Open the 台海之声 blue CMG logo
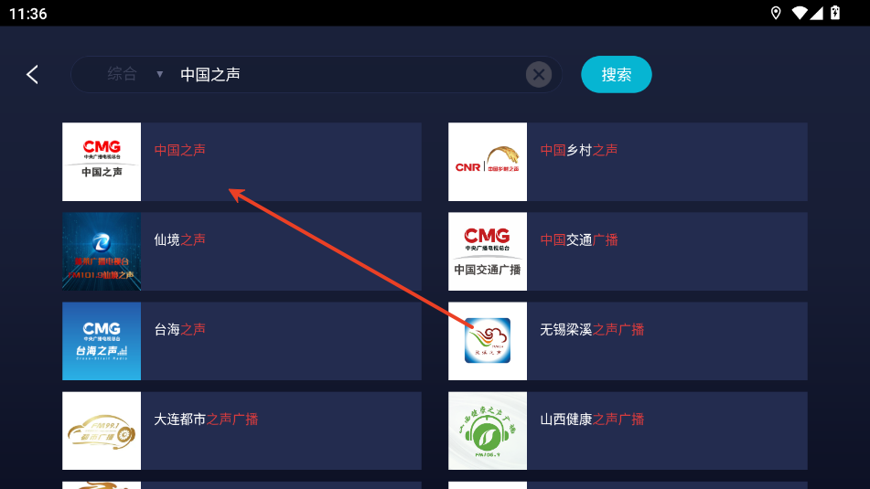This screenshot has width=870, height=489. (102, 341)
